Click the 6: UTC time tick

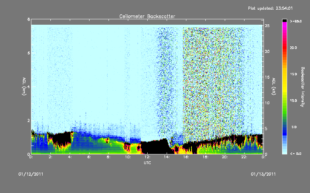(89, 157)
